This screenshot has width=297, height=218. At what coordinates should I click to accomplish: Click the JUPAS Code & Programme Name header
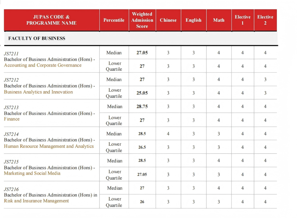tap(51, 20)
